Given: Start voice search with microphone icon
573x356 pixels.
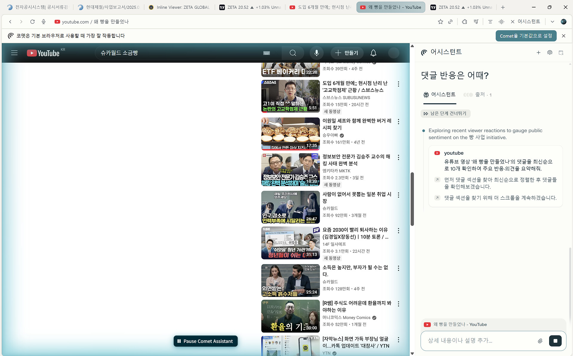Looking at the screenshot, I should click(316, 53).
